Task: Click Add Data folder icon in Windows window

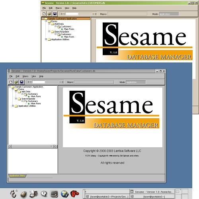Action: click(53, 24)
